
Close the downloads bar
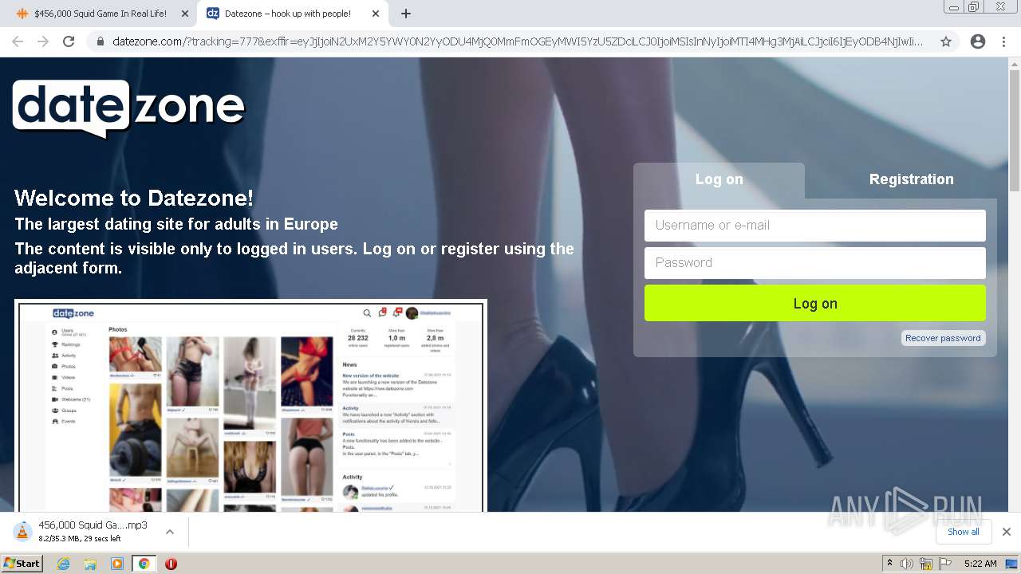click(1007, 532)
